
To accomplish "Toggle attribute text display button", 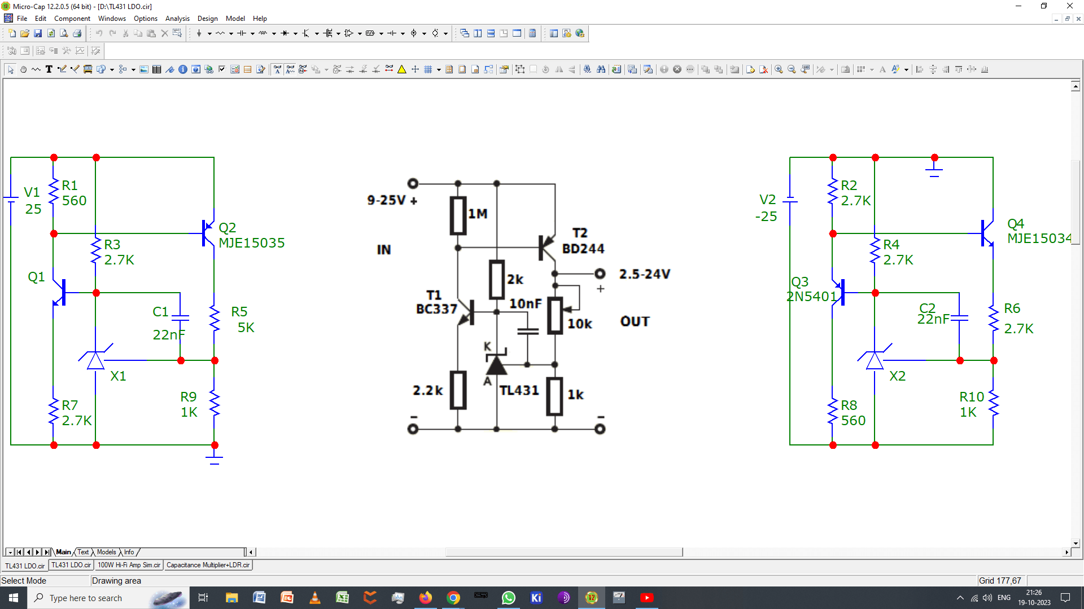I will 290,69.
